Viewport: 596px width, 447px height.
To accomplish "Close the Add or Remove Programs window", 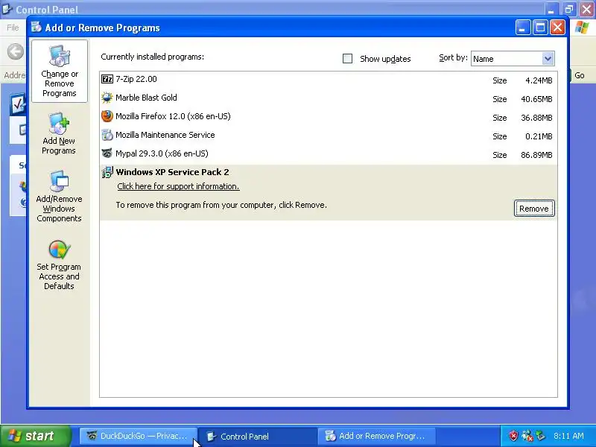I will click(557, 28).
